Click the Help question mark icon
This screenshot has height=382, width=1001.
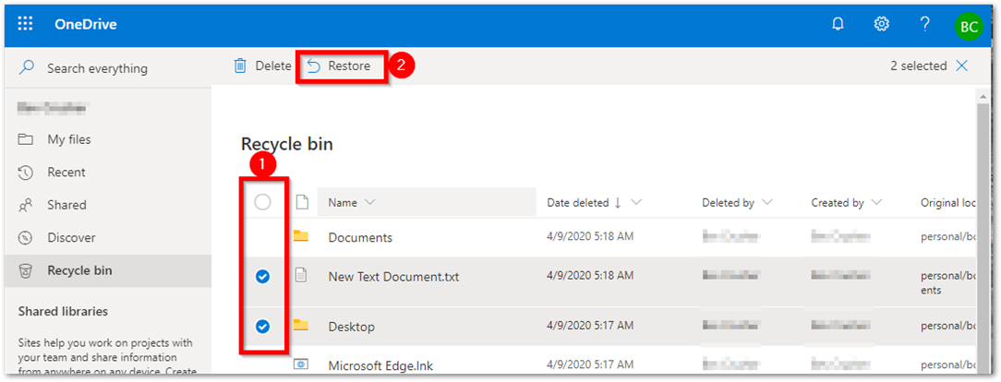[924, 24]
